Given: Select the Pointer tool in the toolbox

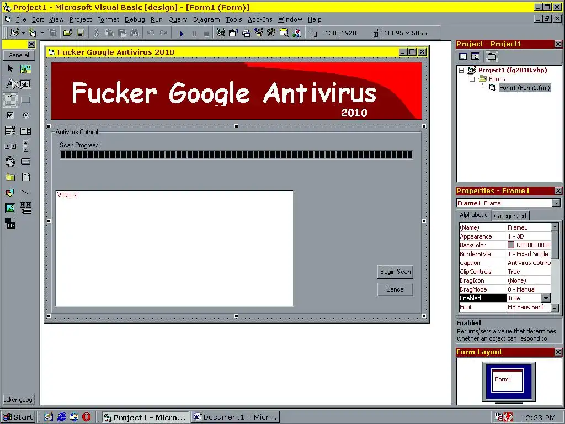Looking at the screenshot, I should 10,68.
